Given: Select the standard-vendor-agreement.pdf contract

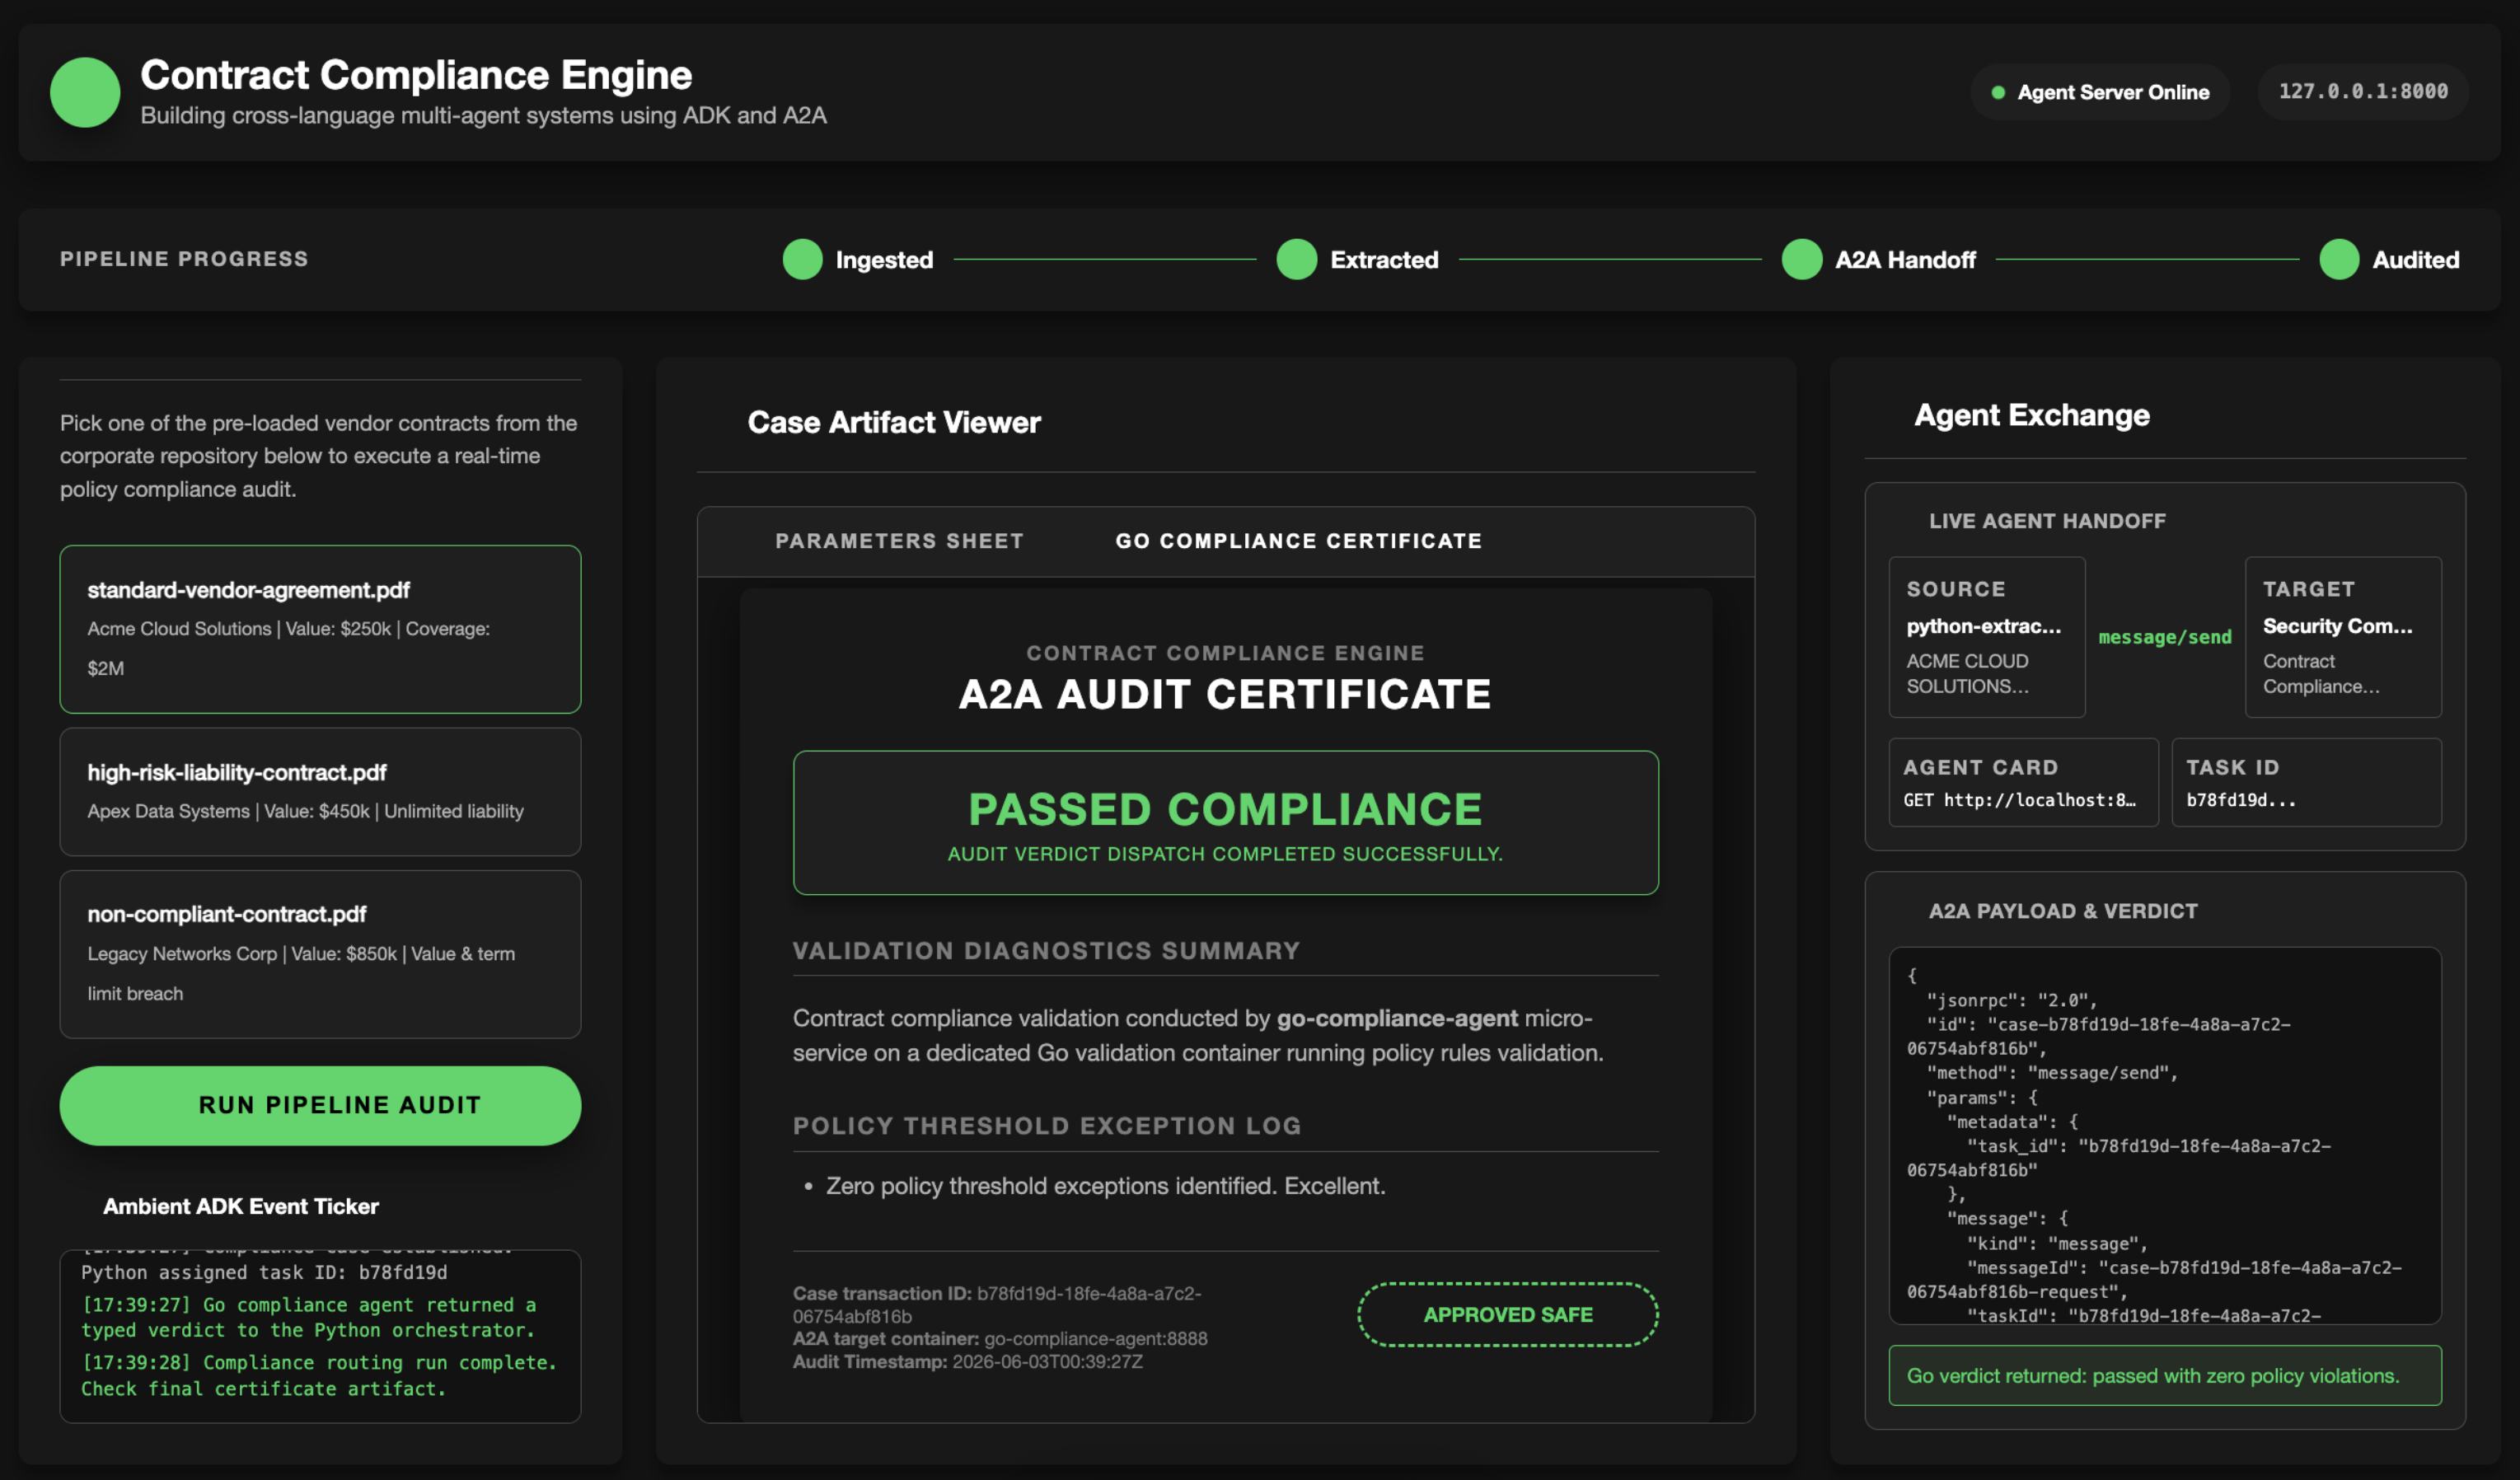Looking at the screenshot, I should tap(320, 629).
